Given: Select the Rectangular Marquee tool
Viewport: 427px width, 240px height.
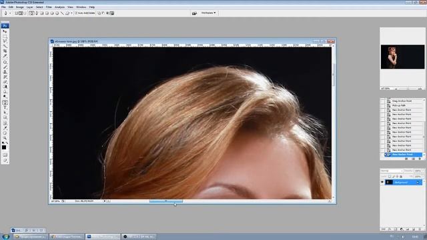Looking at the screenshot, I should tap(5, 36).
